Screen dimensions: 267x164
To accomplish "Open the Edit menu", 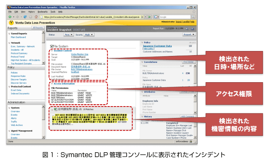I will 16,12.
